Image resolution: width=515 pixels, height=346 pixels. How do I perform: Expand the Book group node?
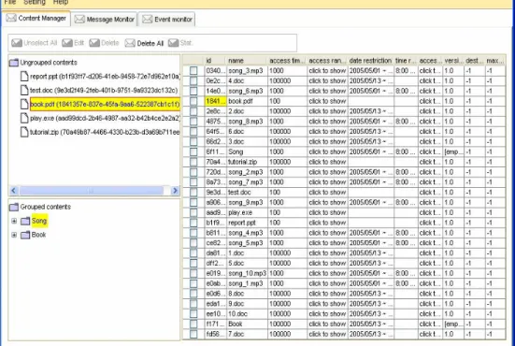(x=14, y=235)
